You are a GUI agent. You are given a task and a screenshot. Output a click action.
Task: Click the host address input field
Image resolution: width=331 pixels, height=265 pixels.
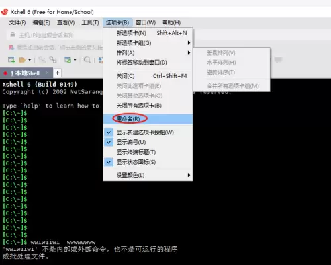pos(55,35)
